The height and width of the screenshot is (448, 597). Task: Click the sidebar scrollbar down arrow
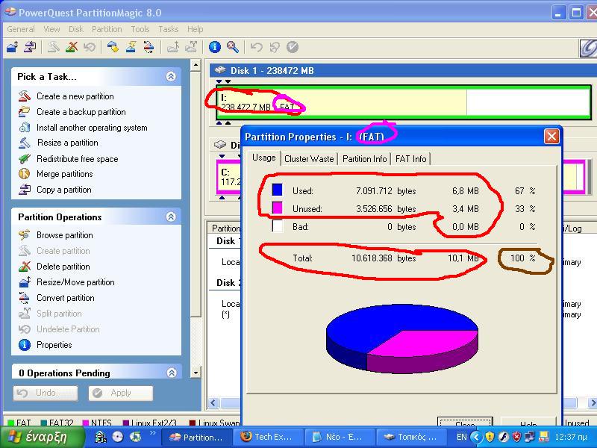click(x=196, y=373)
